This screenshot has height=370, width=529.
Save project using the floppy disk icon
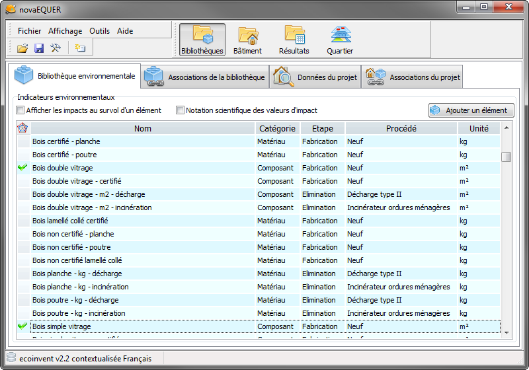pos(39,48)
